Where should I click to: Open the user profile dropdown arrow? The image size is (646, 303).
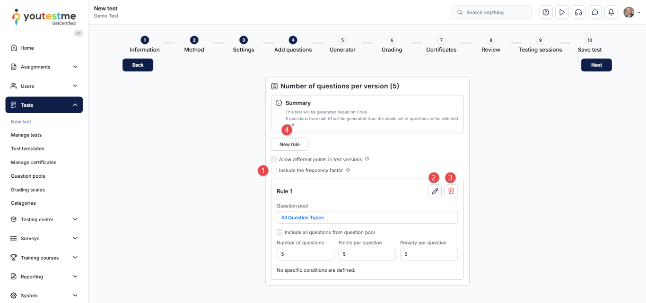tap(639, 13)
